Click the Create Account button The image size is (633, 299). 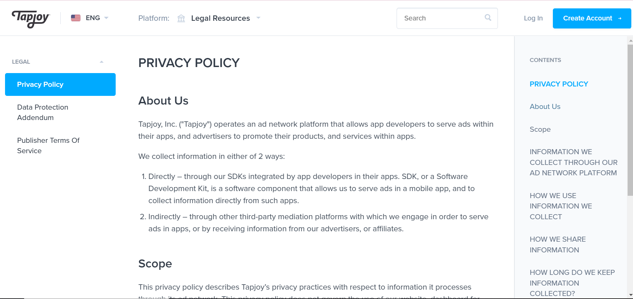[592, 18]
